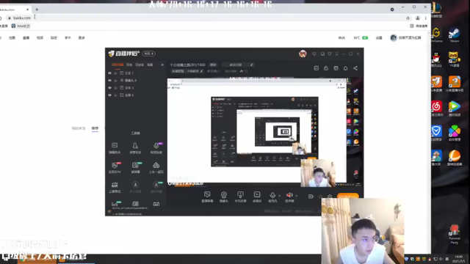Screen dimensions: 470x264
Task: Switch to the second scene tab
Action: tap(129, 65)
